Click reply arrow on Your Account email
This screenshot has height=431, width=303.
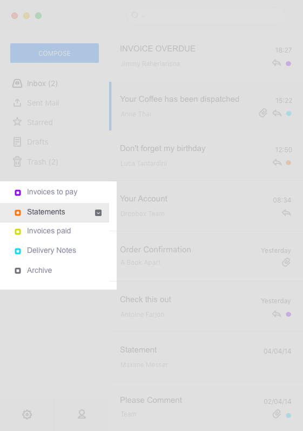[x=287, y=213]
